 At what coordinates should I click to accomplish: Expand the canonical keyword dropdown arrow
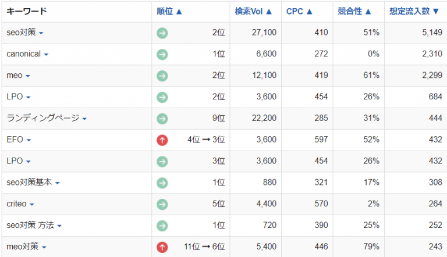[46, 55]
